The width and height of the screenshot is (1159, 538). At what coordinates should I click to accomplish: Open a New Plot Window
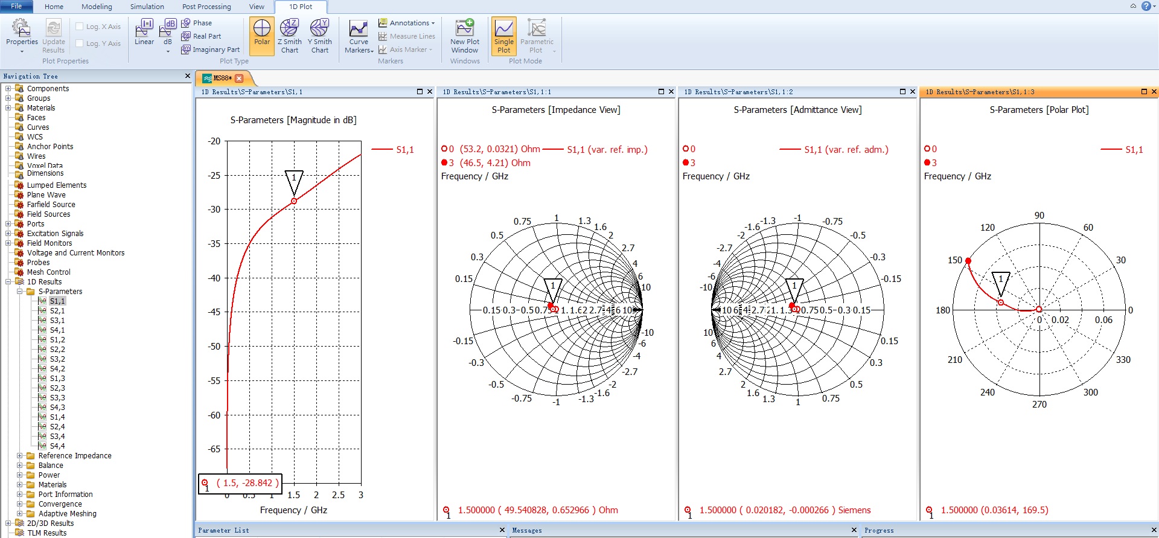tap(465, 35)
